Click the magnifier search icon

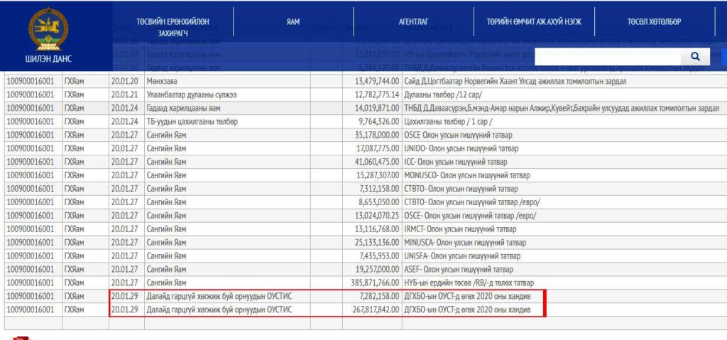coord(694,57)
